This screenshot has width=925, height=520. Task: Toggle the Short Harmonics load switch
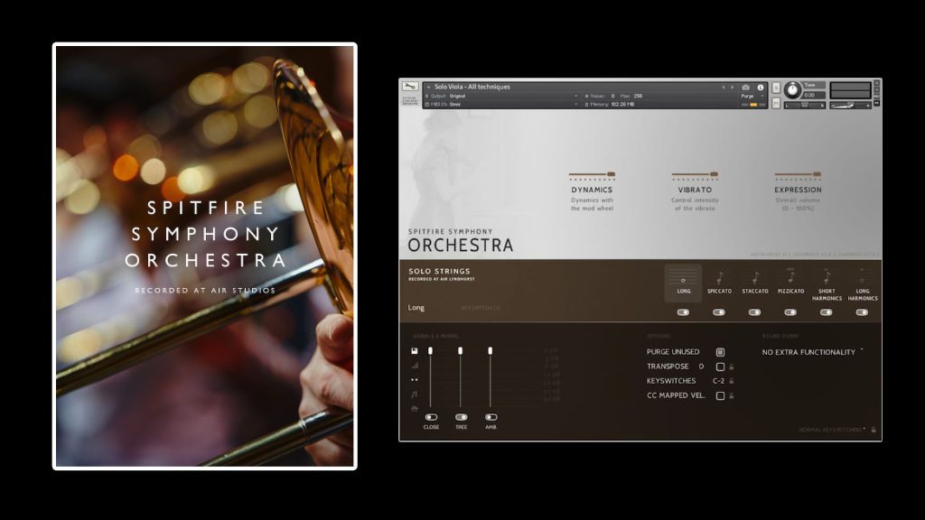pos(827,312)
